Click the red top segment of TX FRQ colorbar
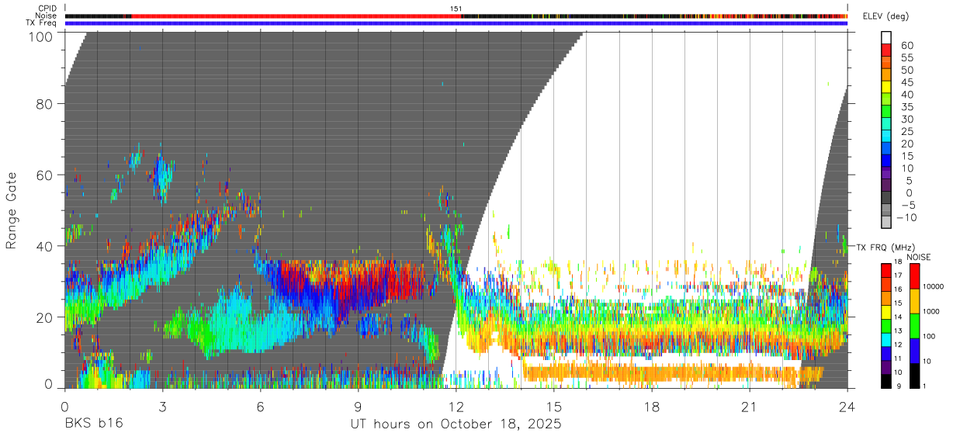The height and width of the screenshot is (440, 953). coord(886,270)
